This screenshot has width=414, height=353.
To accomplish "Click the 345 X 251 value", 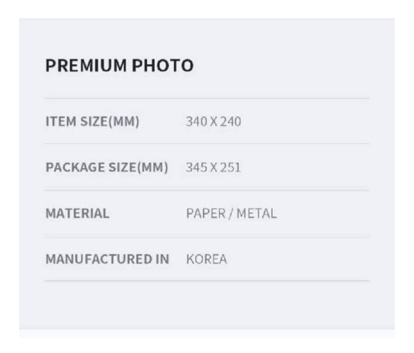I will tap(214, 168).
